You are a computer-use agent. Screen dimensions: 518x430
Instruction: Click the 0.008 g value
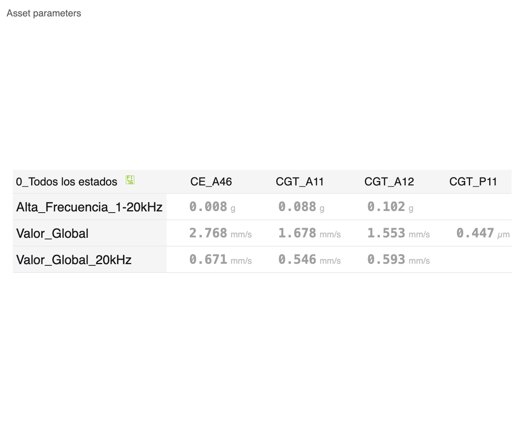(212, 207)
